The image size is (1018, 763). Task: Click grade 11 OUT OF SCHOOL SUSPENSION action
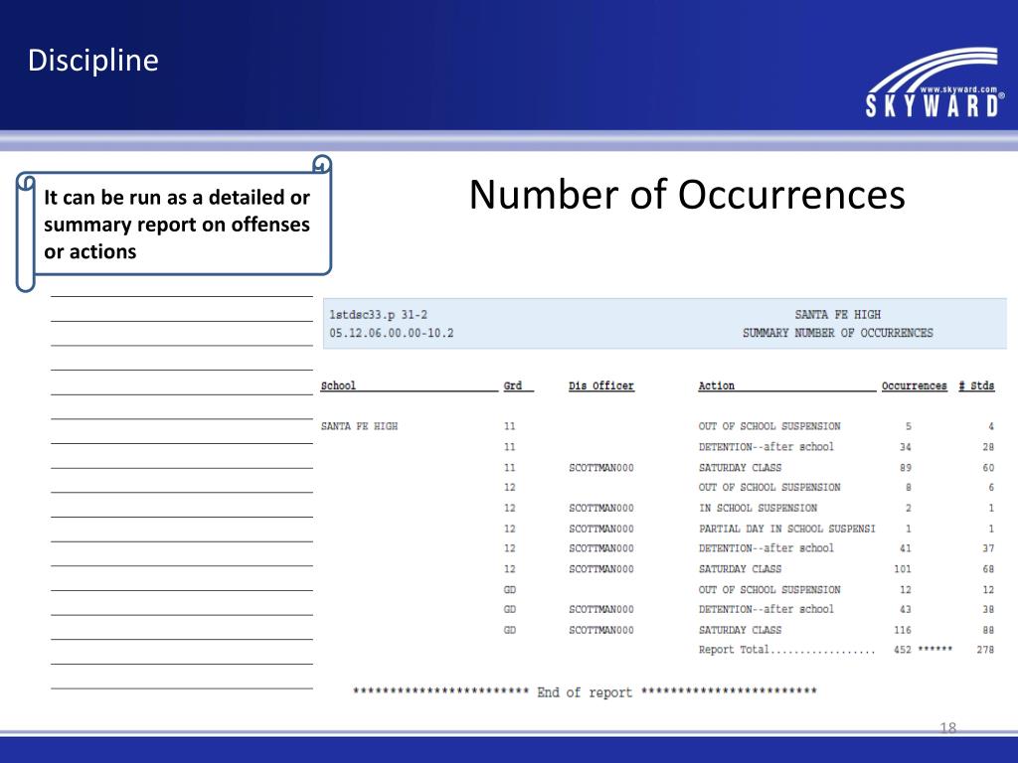point(769,426)
